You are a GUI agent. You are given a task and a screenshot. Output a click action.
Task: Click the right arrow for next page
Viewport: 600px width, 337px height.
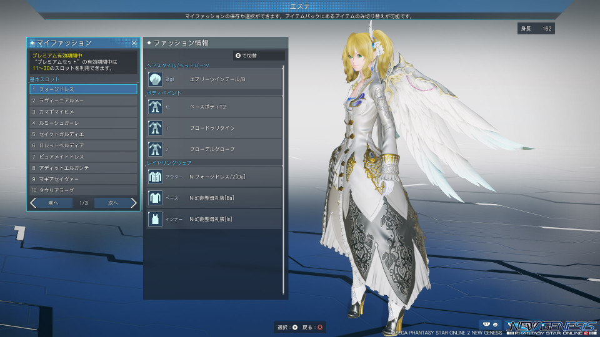coord(134,203)
